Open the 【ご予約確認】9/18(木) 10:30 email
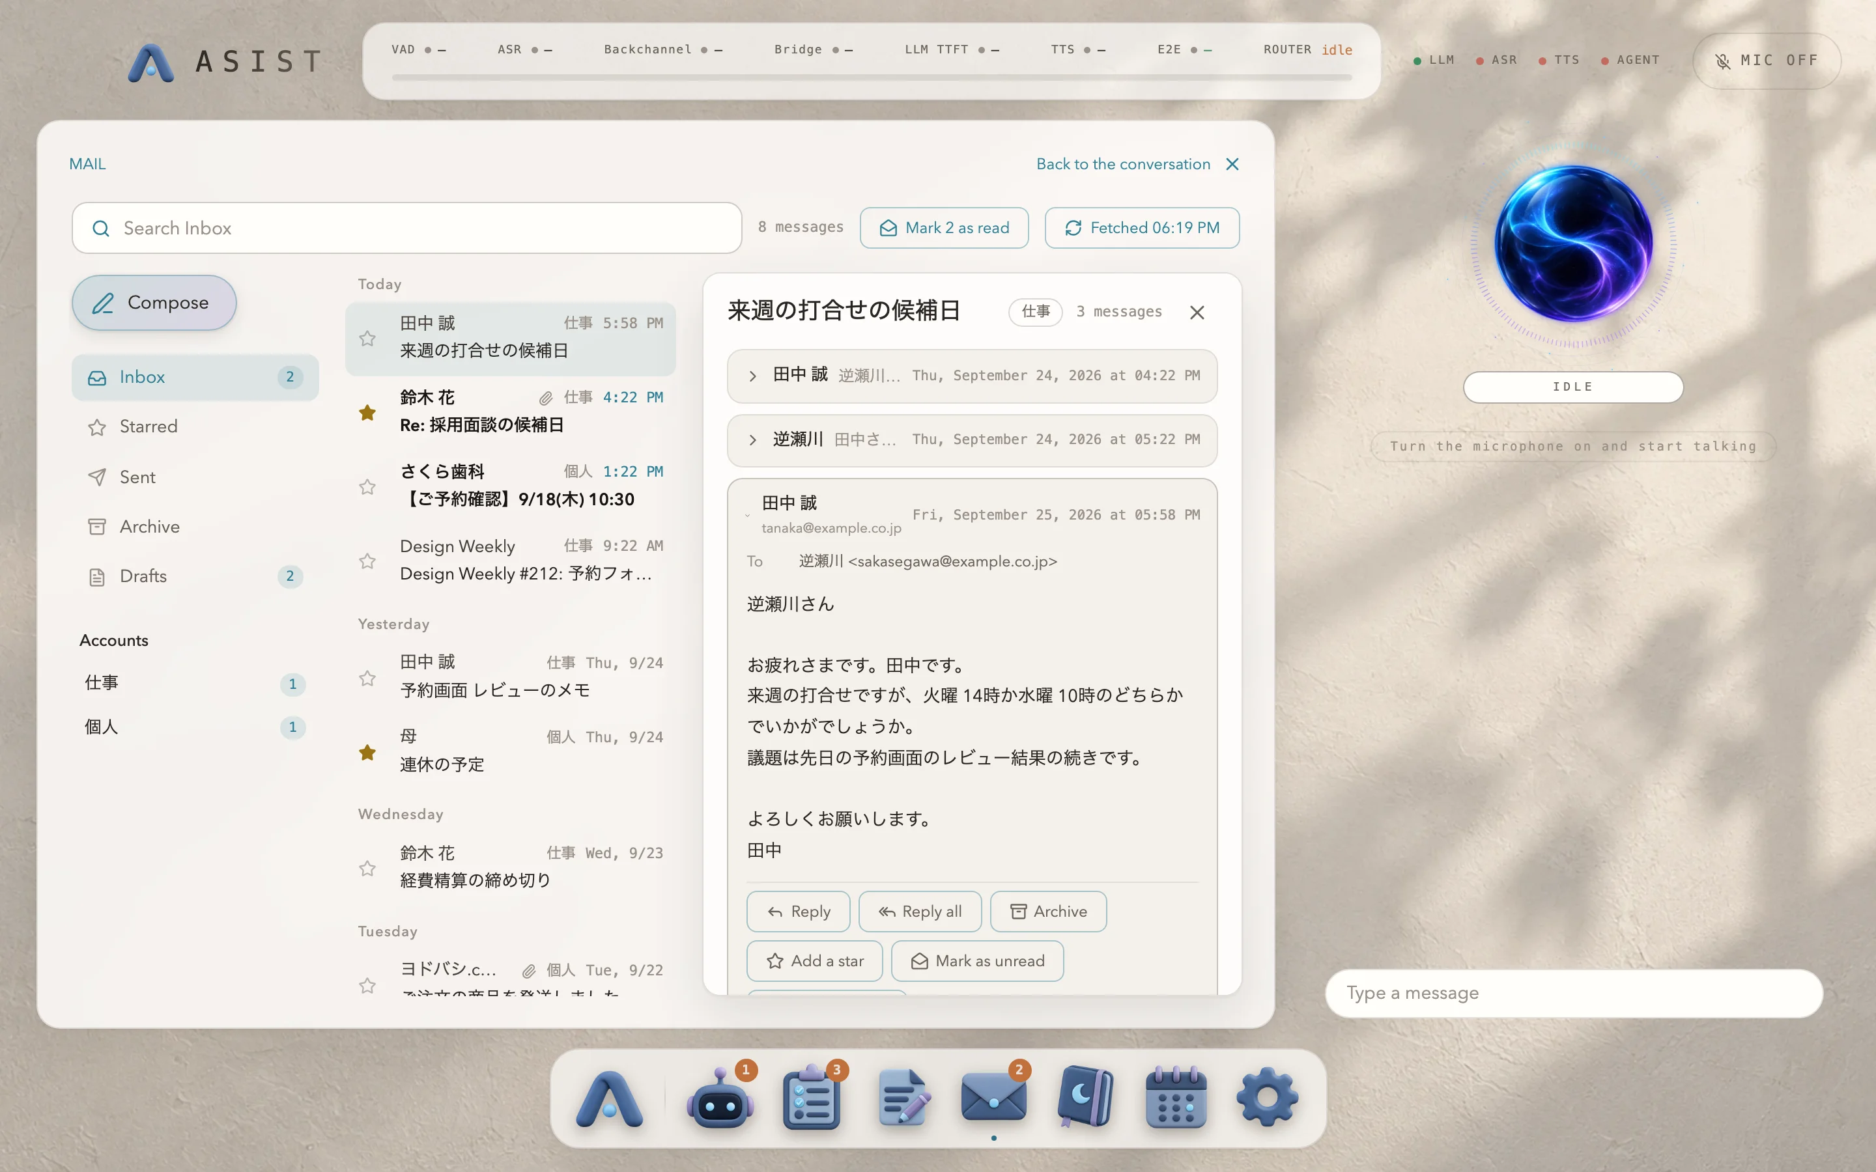The width and height of the screenshot is (1876, 1172). 510,487
